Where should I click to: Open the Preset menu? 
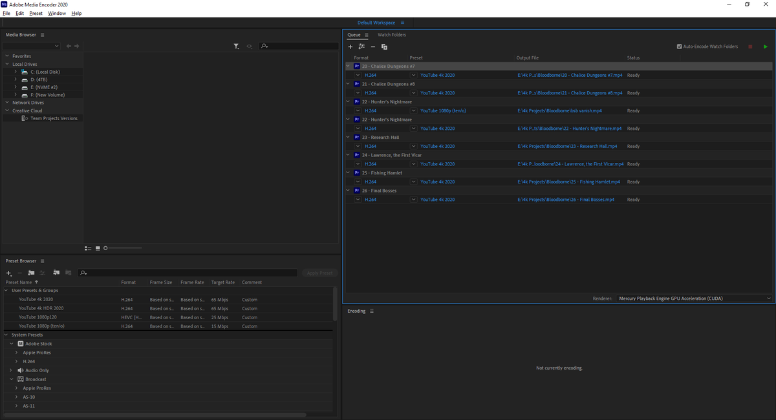36,13
